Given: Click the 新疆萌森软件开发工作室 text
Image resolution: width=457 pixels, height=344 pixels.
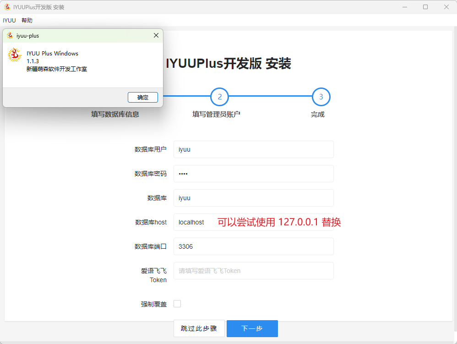Looking at the screenshot, I should pos(57,69).
